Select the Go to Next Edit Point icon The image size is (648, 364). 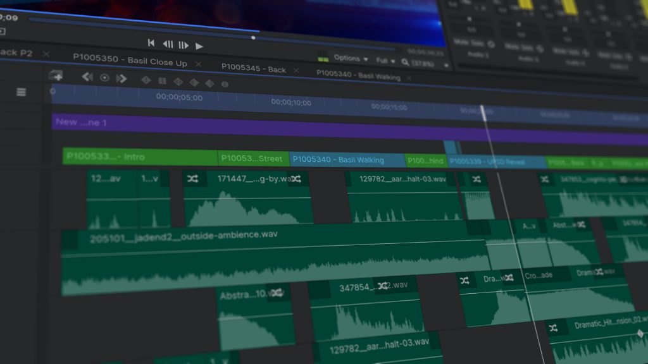coord(121,78)
